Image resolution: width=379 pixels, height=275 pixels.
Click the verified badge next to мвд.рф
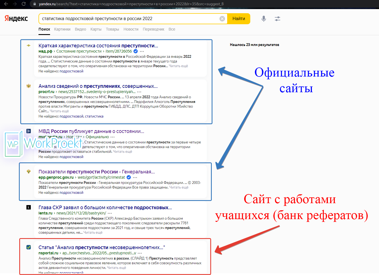click(x=135, y=51)
